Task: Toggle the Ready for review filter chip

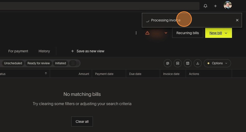Action: coord(39,63)
